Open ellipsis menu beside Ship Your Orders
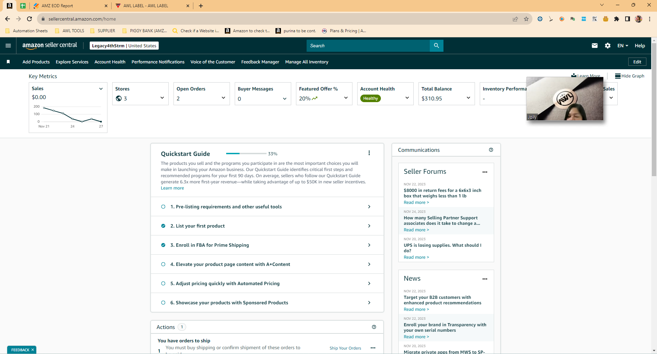 (373, 348)
